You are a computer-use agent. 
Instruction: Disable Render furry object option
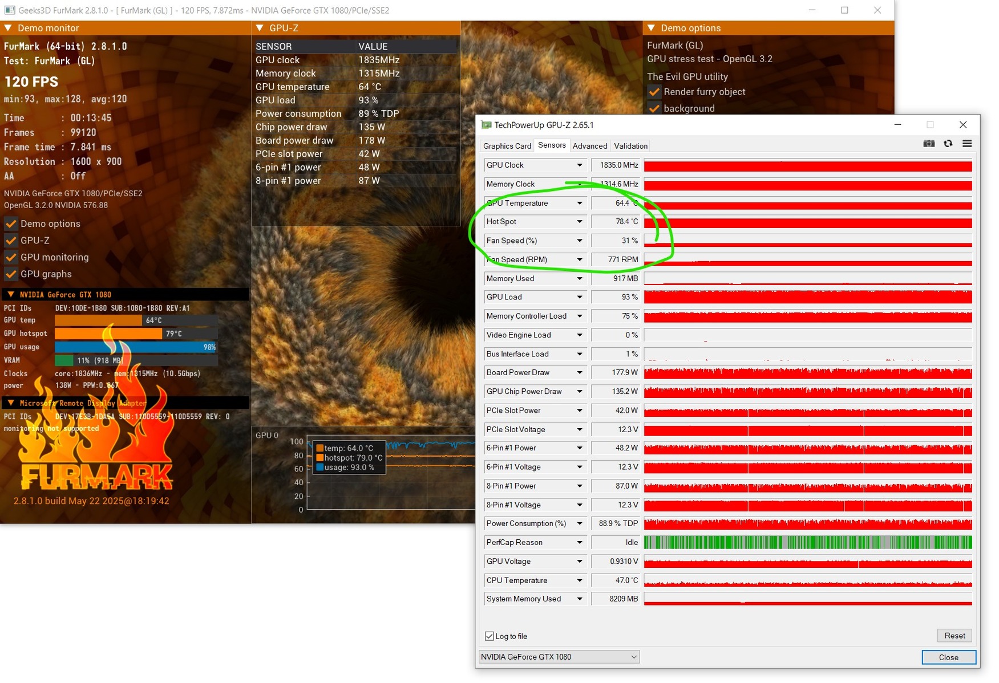point(654,92)
